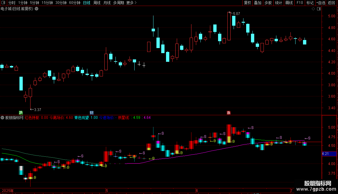Screen dimensions: 338x194
Task: Click the panel split icon in chart corner
Action: [319, 9]
